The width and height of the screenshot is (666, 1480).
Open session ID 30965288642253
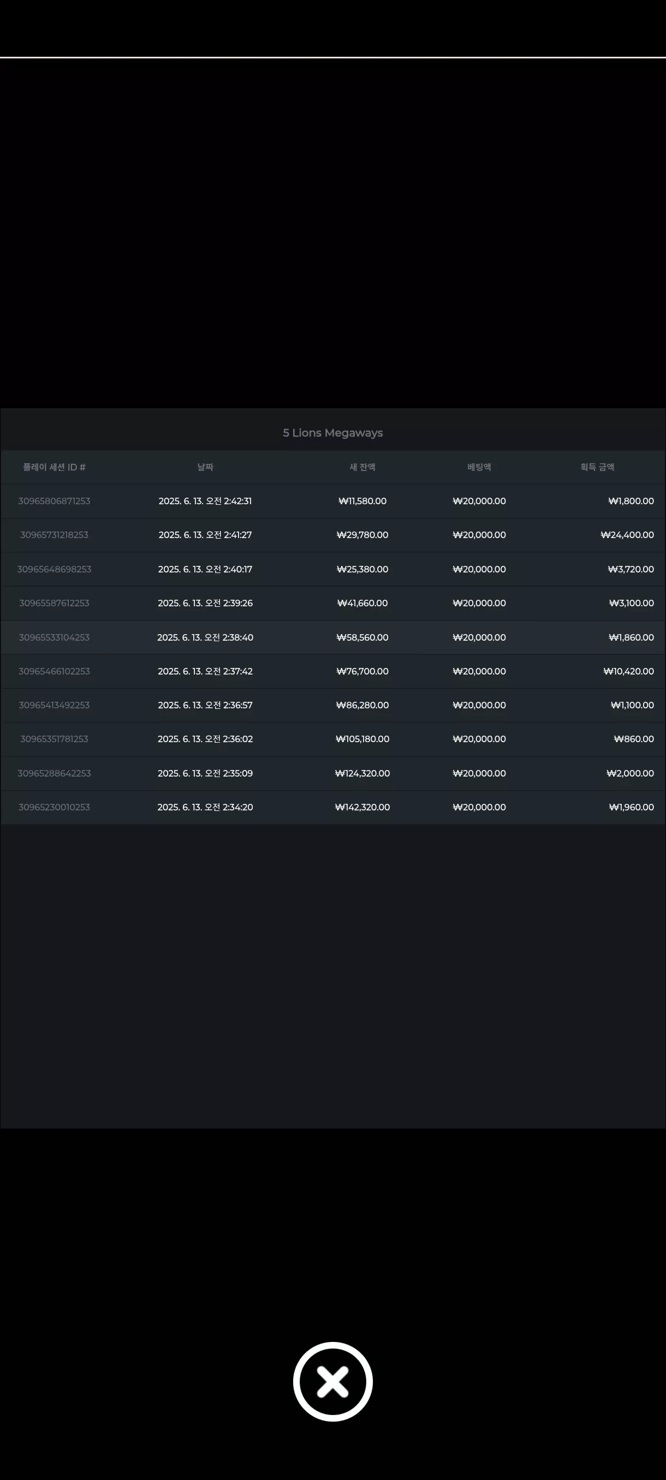pyautogui.click(x=54, y=773)
